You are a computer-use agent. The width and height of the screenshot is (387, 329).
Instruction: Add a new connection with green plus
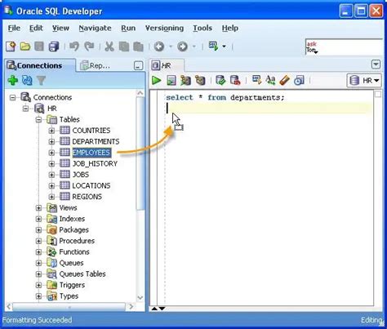(x=13, y=80)
